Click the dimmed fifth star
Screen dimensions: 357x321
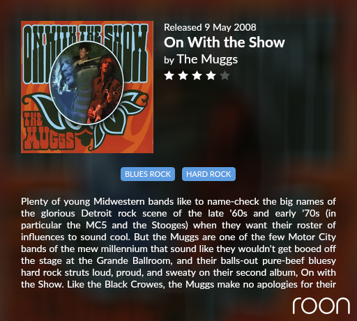(x=225, y=76)
